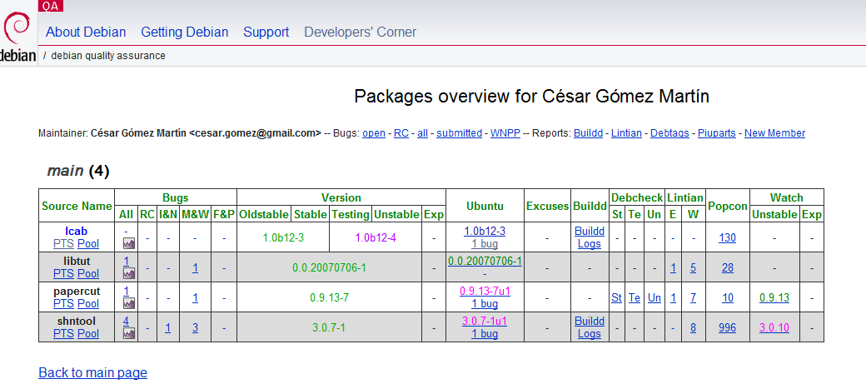
Task: Open the Lintian report link in the header
Action: point(626,133)
